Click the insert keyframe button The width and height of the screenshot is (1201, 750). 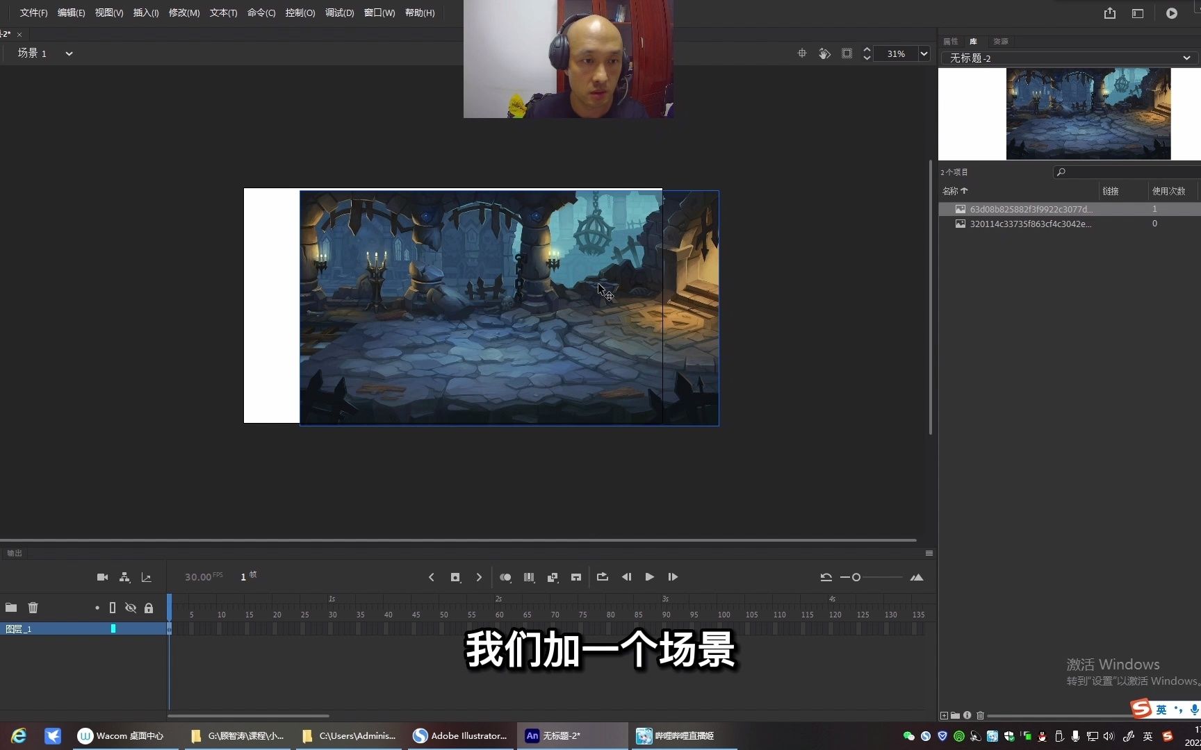[x=455, y=577]
